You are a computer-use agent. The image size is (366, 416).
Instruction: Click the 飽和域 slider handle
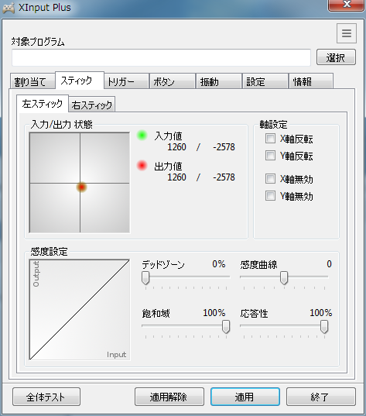coord(226,327)
